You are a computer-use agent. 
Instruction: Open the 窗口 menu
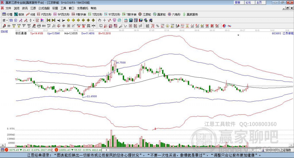[71, 8]
